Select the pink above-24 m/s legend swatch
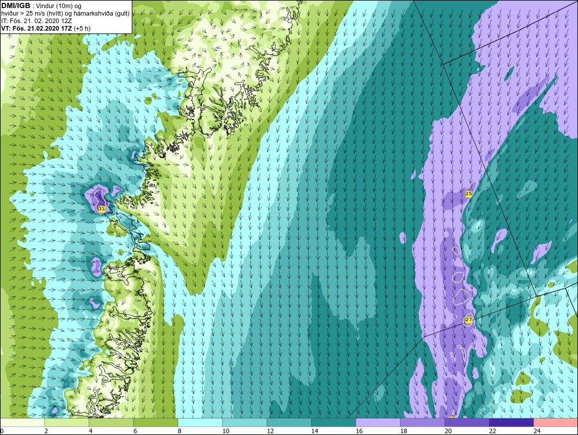This screenshot has height=435, width=578. point(556,422)
